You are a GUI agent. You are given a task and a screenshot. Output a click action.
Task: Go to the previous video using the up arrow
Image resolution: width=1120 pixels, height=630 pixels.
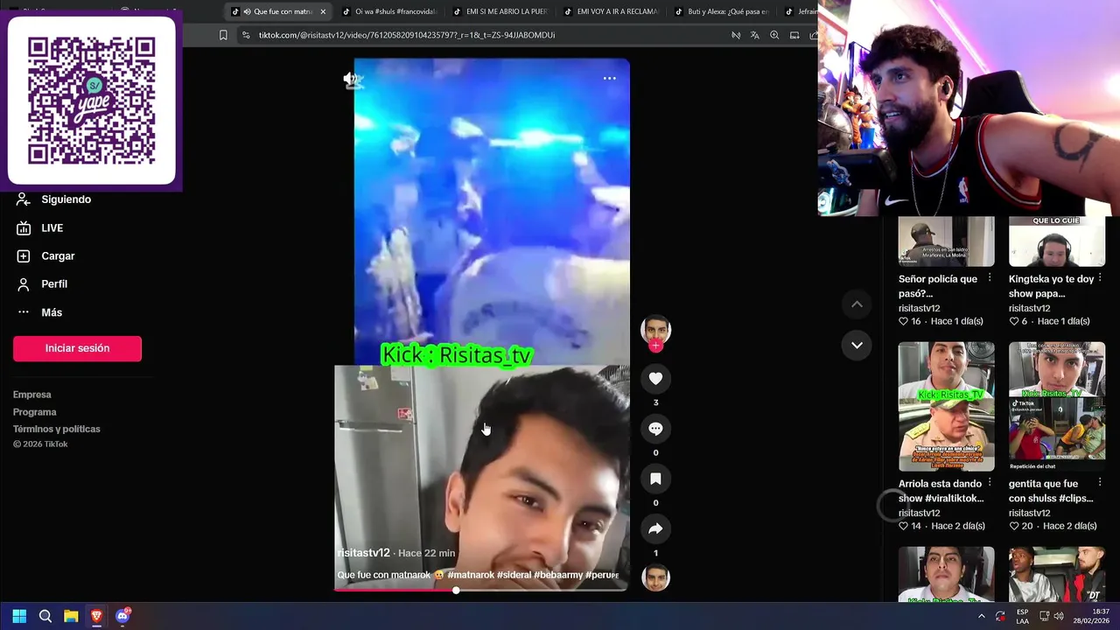857,304
